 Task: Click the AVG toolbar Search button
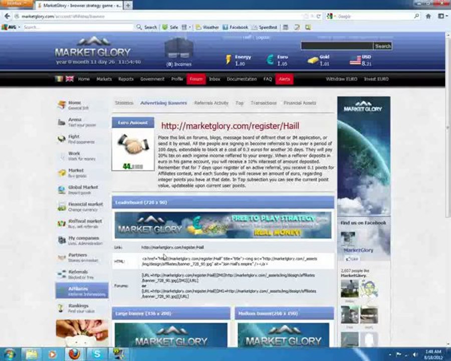click(x=147, y=27)
